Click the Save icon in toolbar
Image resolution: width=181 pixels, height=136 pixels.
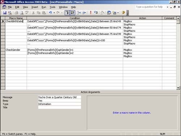click(5, 13)
